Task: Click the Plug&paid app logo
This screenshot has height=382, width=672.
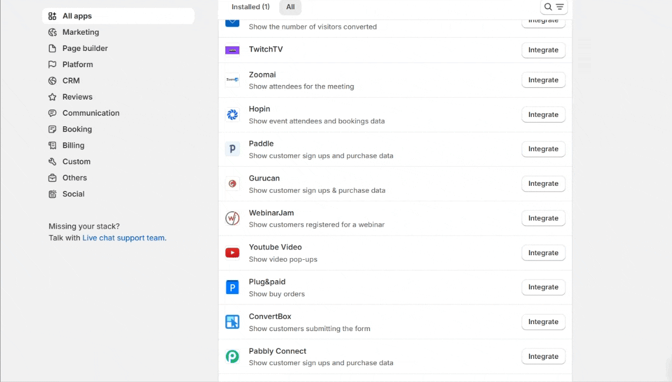Action: (232, 287)
